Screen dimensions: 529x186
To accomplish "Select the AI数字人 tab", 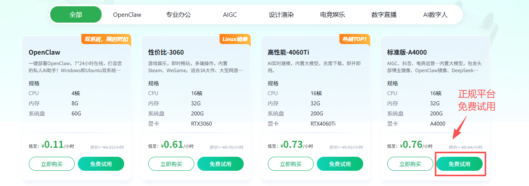I will pos(435,15).
